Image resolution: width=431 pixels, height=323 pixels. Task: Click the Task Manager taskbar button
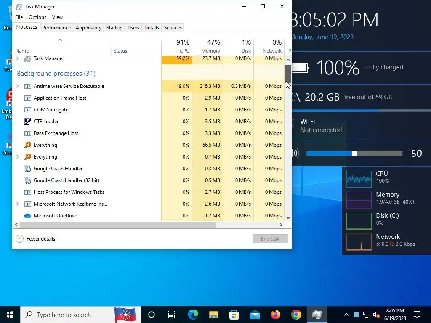point(317,315)
